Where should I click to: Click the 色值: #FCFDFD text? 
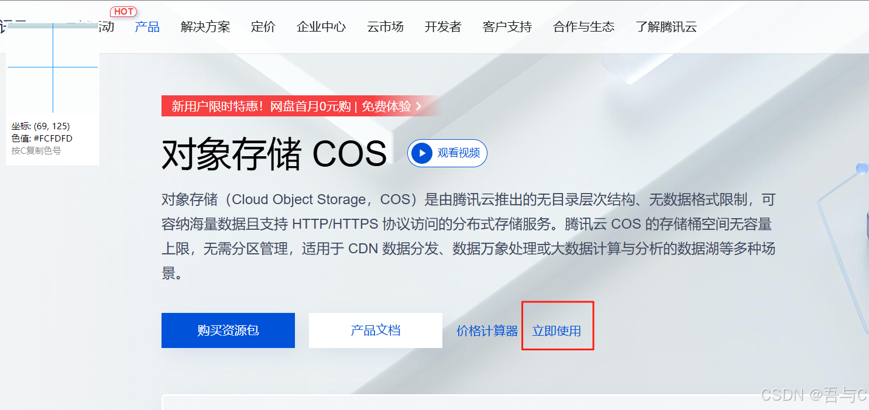click(x=42, y=139)
